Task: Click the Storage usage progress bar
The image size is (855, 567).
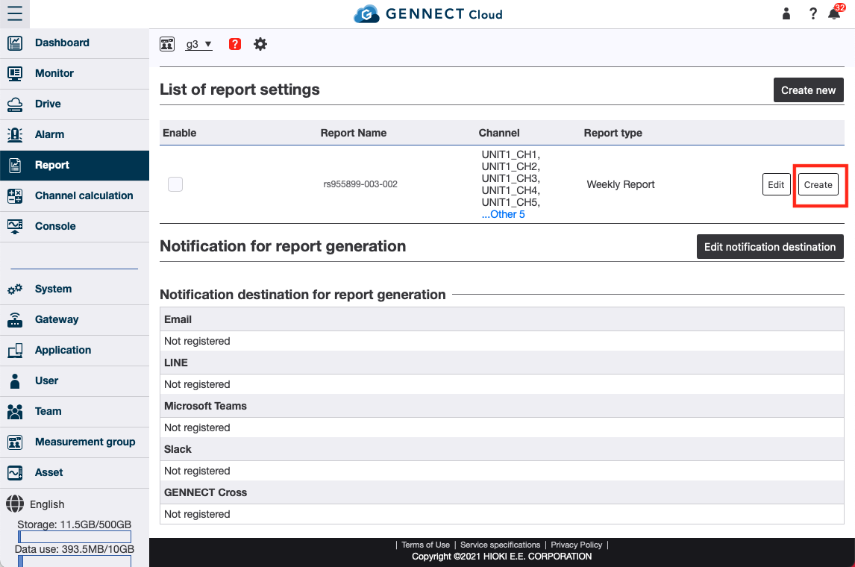Action: pyautogui.click(x=75, y=537)
